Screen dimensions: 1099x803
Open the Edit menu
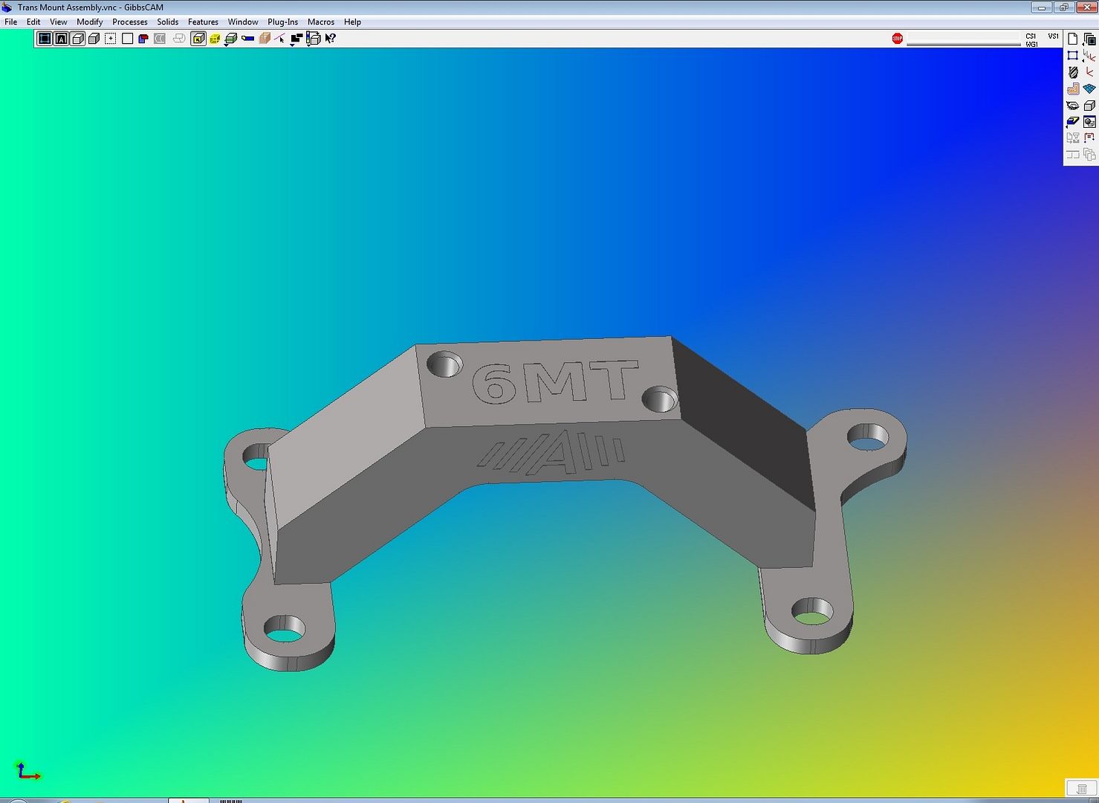point(33,22)
